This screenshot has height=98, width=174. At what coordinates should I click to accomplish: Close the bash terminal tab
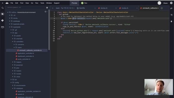pos(74,8)
